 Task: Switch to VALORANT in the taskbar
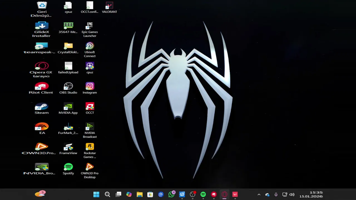pos(235,194)
